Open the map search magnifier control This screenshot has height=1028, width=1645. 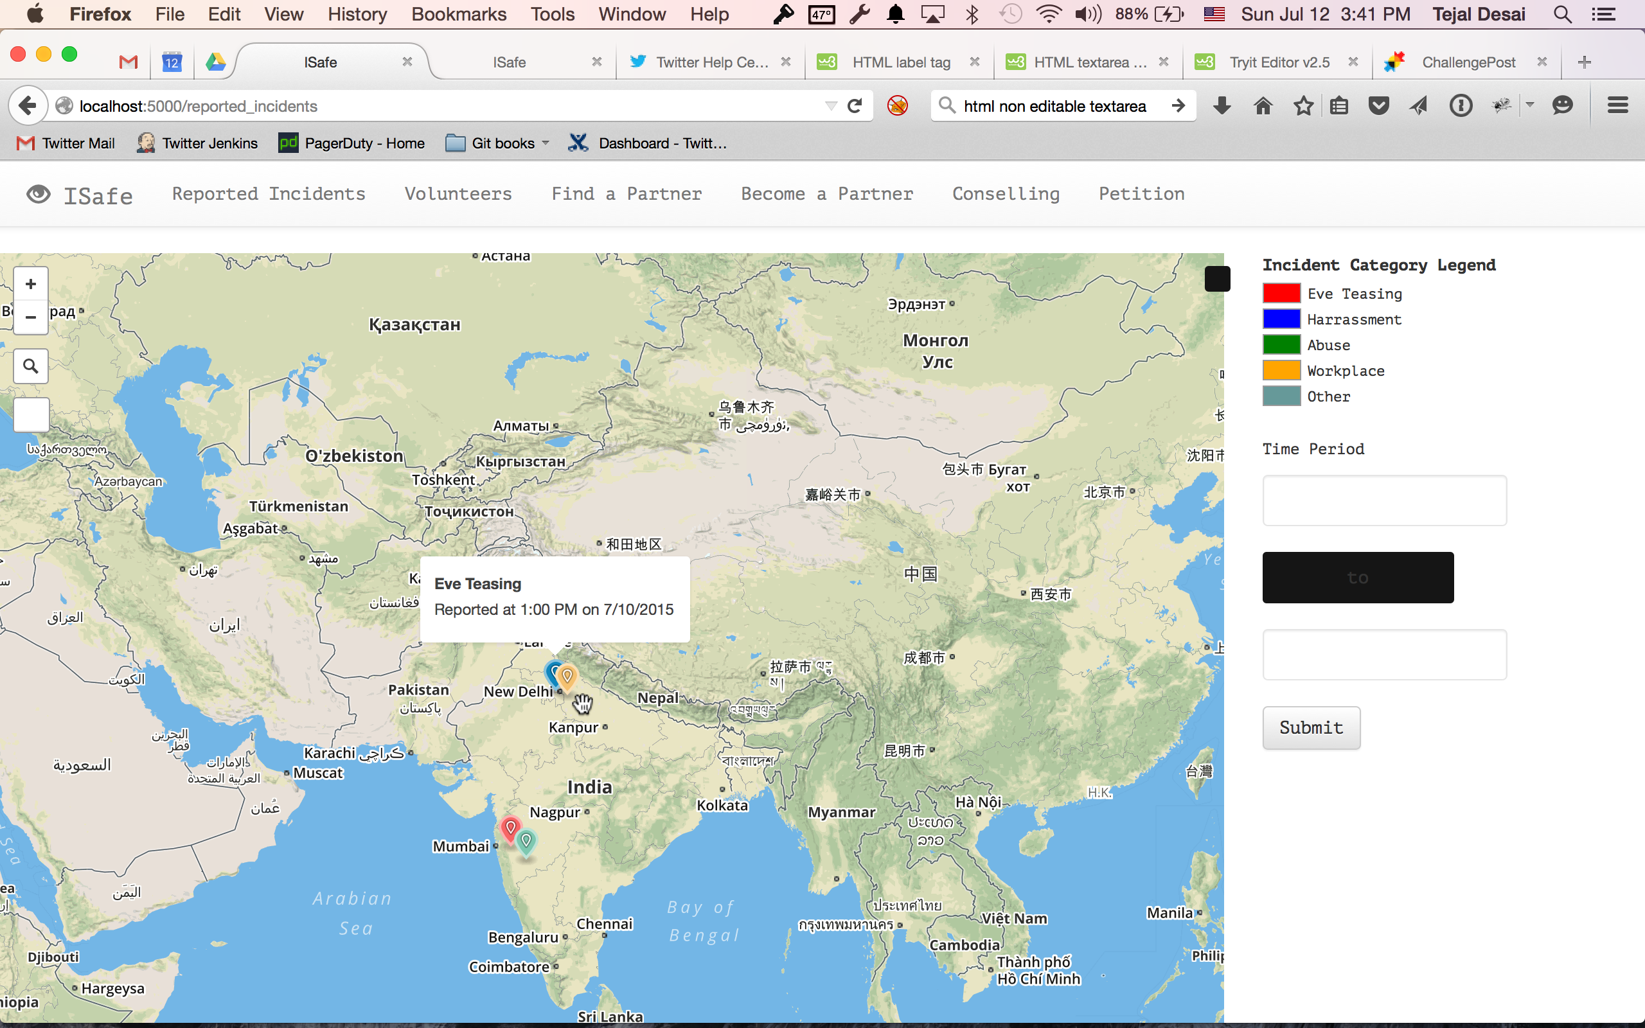coord(31,366)
